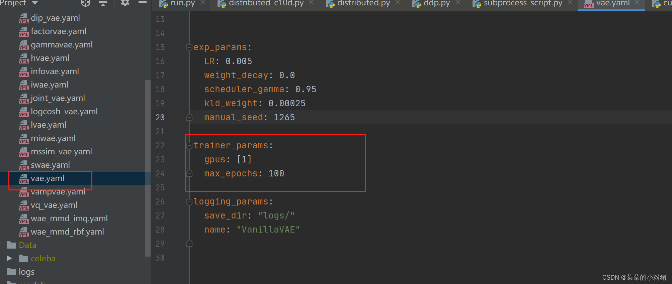This screenshot has height=284, width=672.
Task: Close the run.py tab
Action: pos(203,3)
